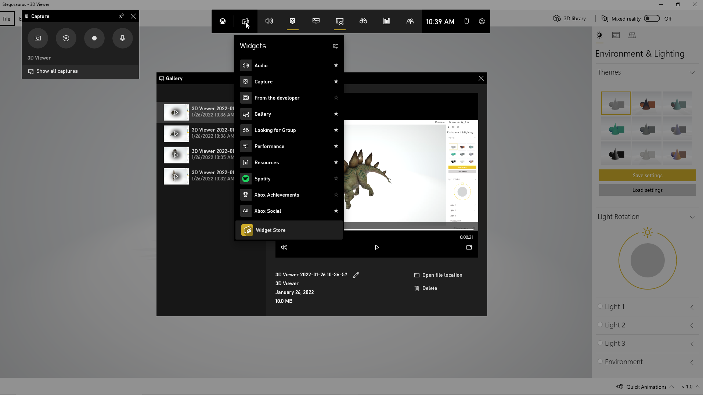Screen dimensions: 703x395
Task: Open Resources widget in Game Bar
Action: pos(387,21)
